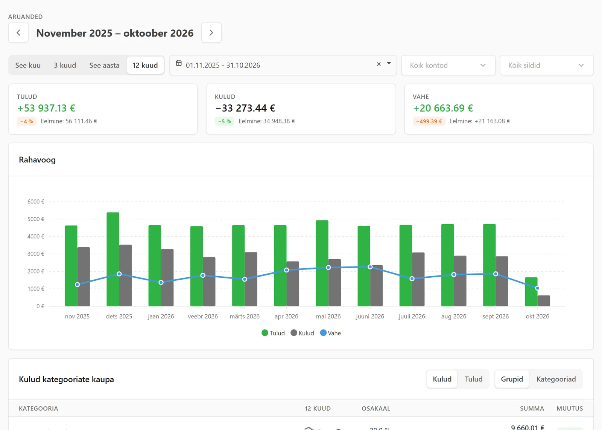
Task: Click the SUMMA column header
Action: [532, 409]
